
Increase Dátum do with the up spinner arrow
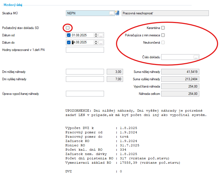click(x=96, y=41)
